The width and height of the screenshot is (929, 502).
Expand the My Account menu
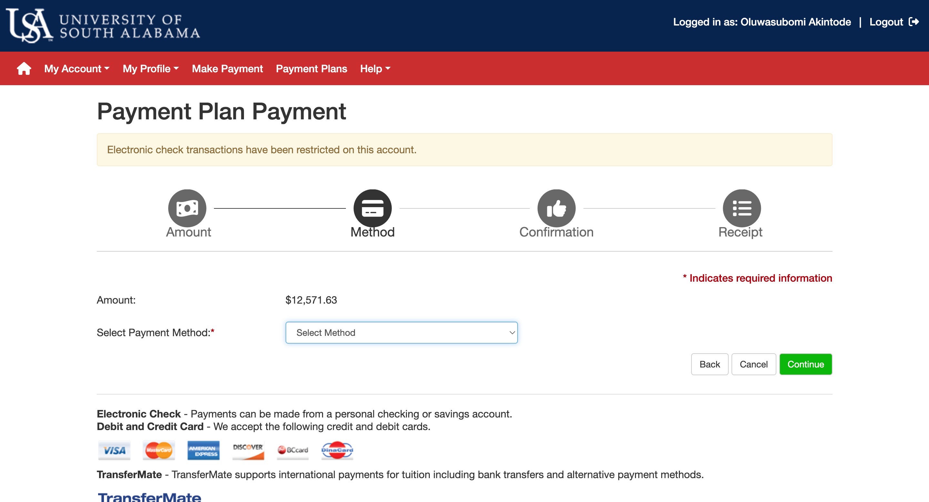pos(76,68)
